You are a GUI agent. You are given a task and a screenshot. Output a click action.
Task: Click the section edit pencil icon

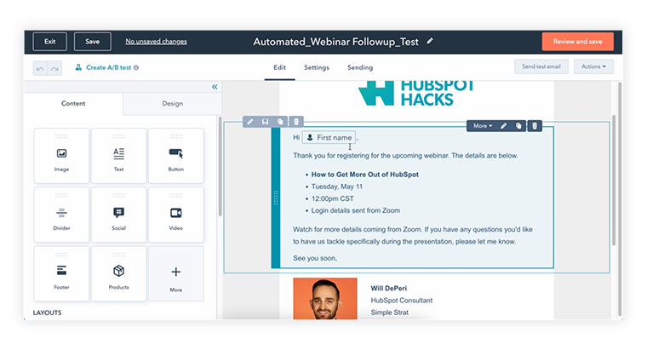(250, 121)
